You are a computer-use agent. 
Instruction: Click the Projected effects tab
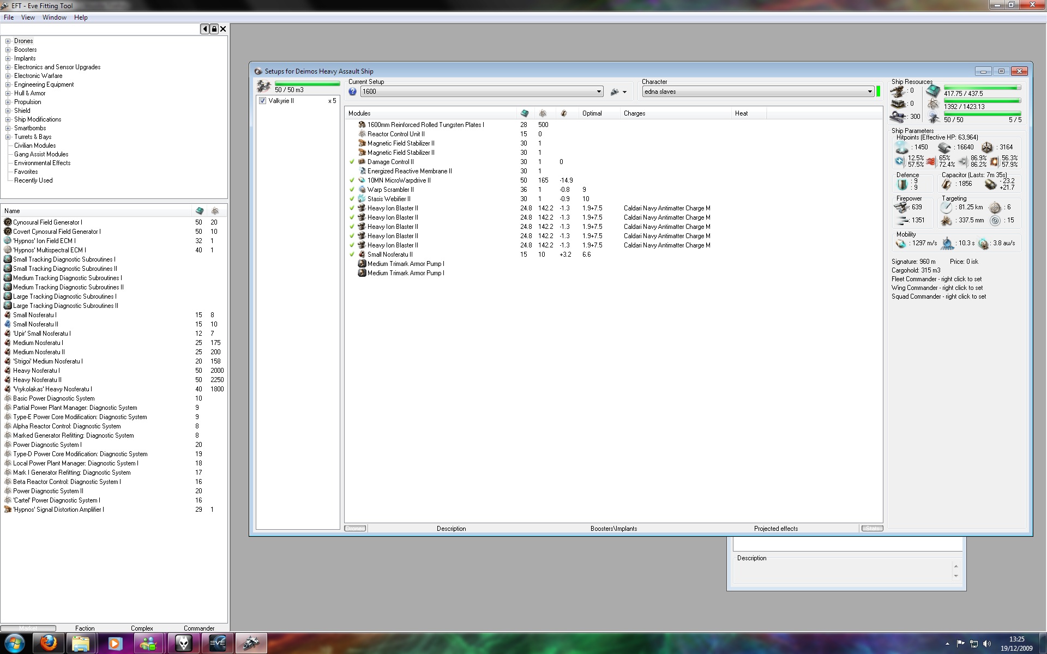pos(775,529)
